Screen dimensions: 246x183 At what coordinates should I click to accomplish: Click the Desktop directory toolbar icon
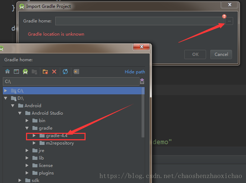[x=16, y=72]
